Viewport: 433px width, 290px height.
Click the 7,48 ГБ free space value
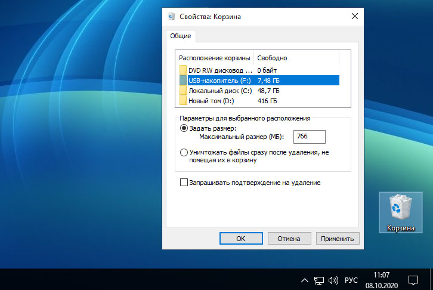(268, 81)
